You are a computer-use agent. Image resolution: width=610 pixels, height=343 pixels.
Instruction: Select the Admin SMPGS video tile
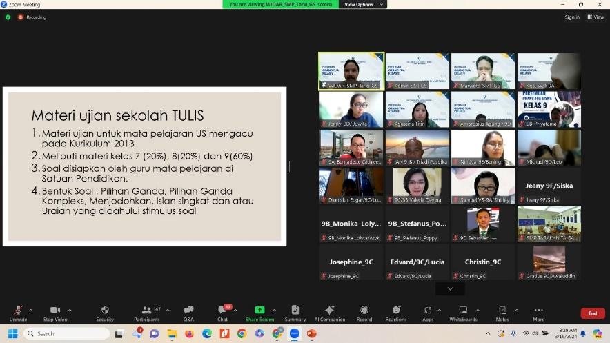click(x=417, y=71)
